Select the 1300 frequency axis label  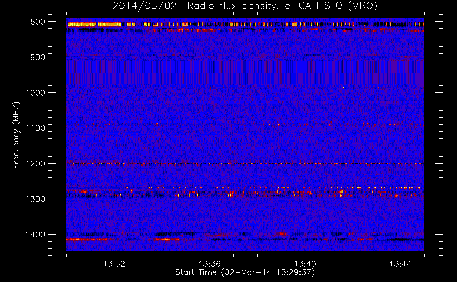point(35,199)
